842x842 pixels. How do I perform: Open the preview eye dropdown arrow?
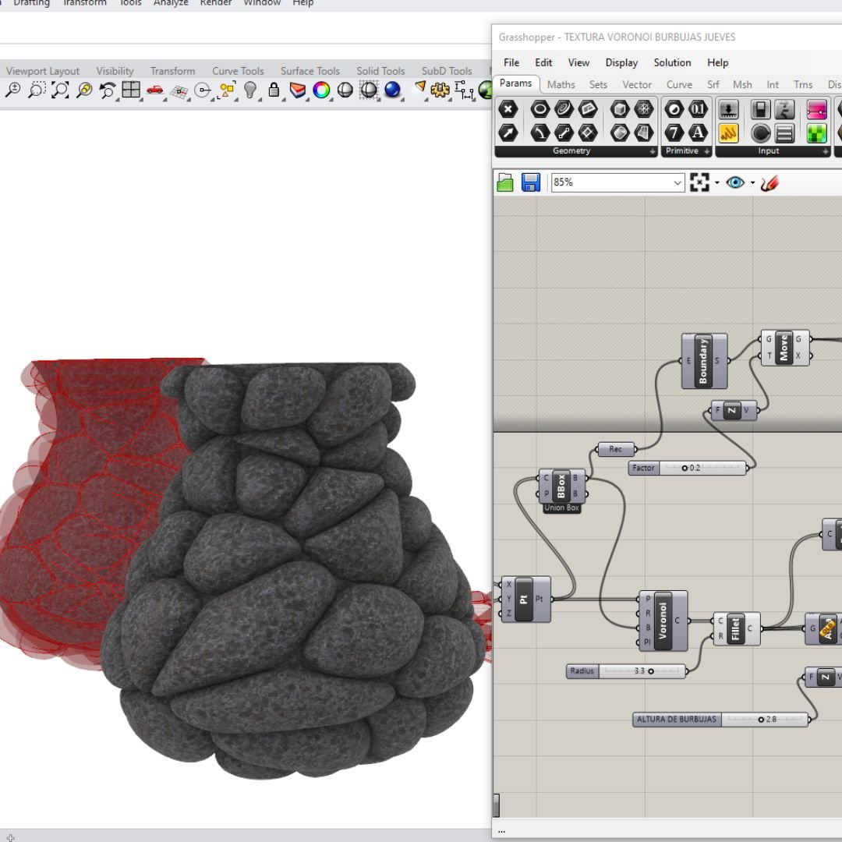(x=752, y=183)
